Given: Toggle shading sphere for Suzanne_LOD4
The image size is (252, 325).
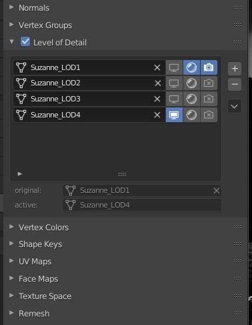Looking at the screenshot, I should coord(191,115).
